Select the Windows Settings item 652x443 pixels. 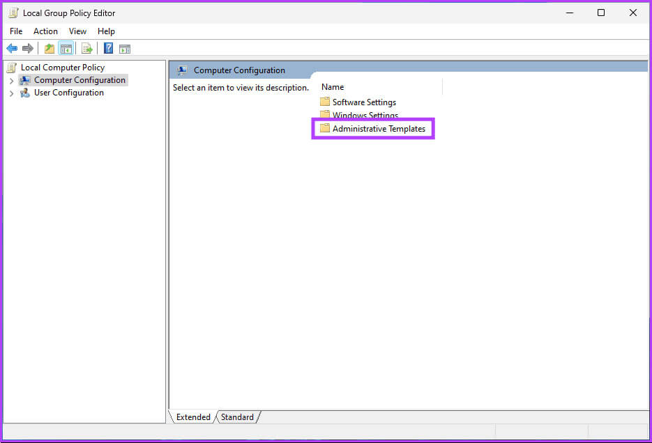pos(365,115)
